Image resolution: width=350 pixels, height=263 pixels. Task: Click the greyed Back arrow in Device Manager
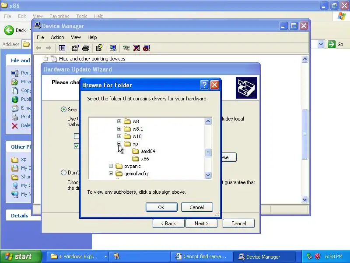click(38, 48)
